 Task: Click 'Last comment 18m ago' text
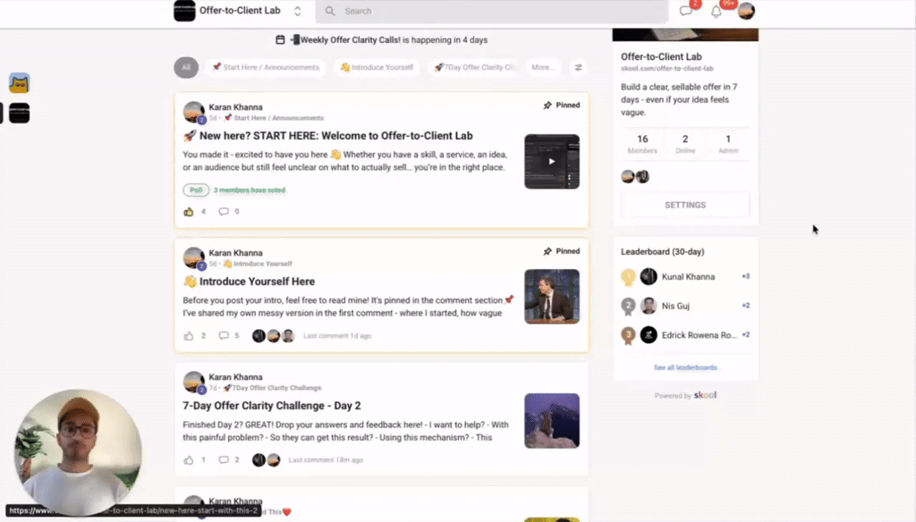pyautogui.click(x=326, y=460)
